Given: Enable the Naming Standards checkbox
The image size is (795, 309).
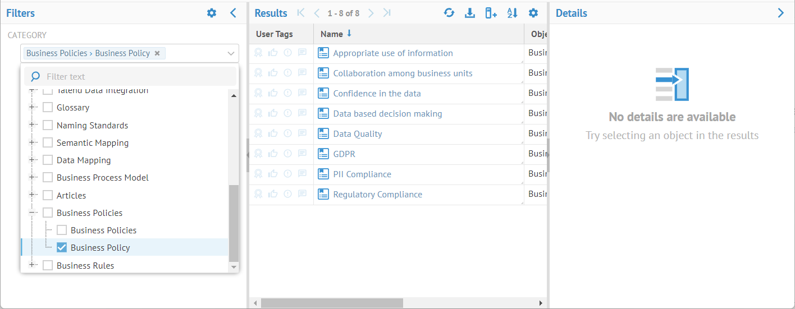Looking at the screenshot, I should (x=48, y=126).
